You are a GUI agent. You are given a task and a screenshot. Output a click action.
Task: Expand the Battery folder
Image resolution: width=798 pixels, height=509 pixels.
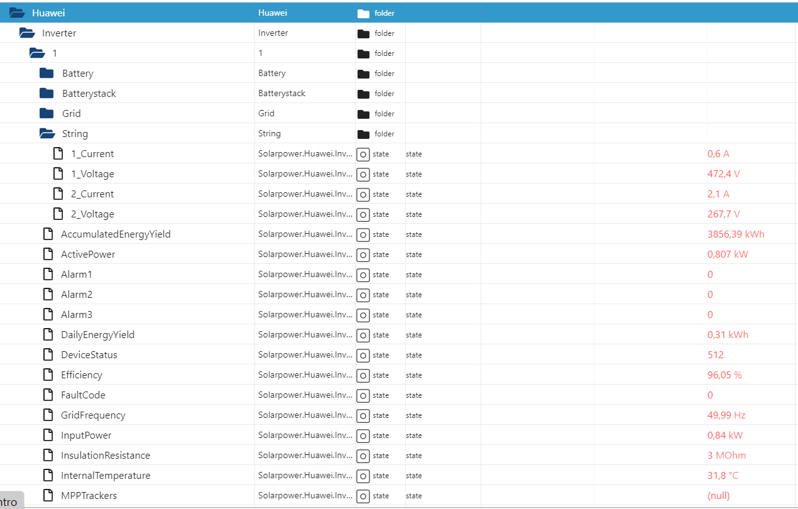click(46, 73)
